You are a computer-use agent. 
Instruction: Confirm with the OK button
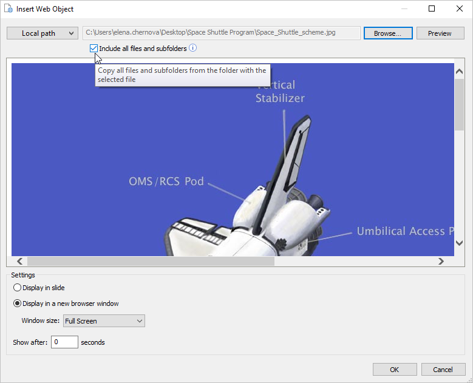pos(395,370)
